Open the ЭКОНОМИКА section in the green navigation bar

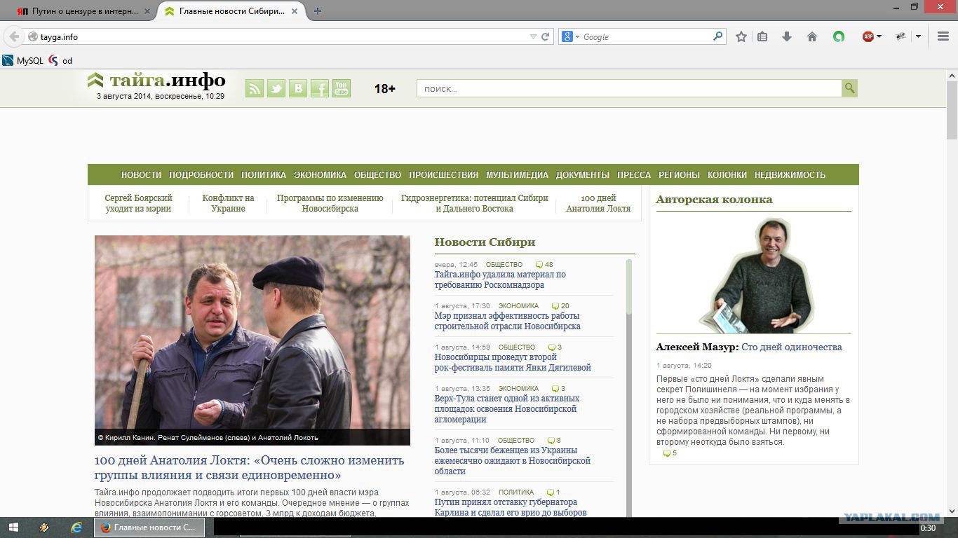click(320, 175)
